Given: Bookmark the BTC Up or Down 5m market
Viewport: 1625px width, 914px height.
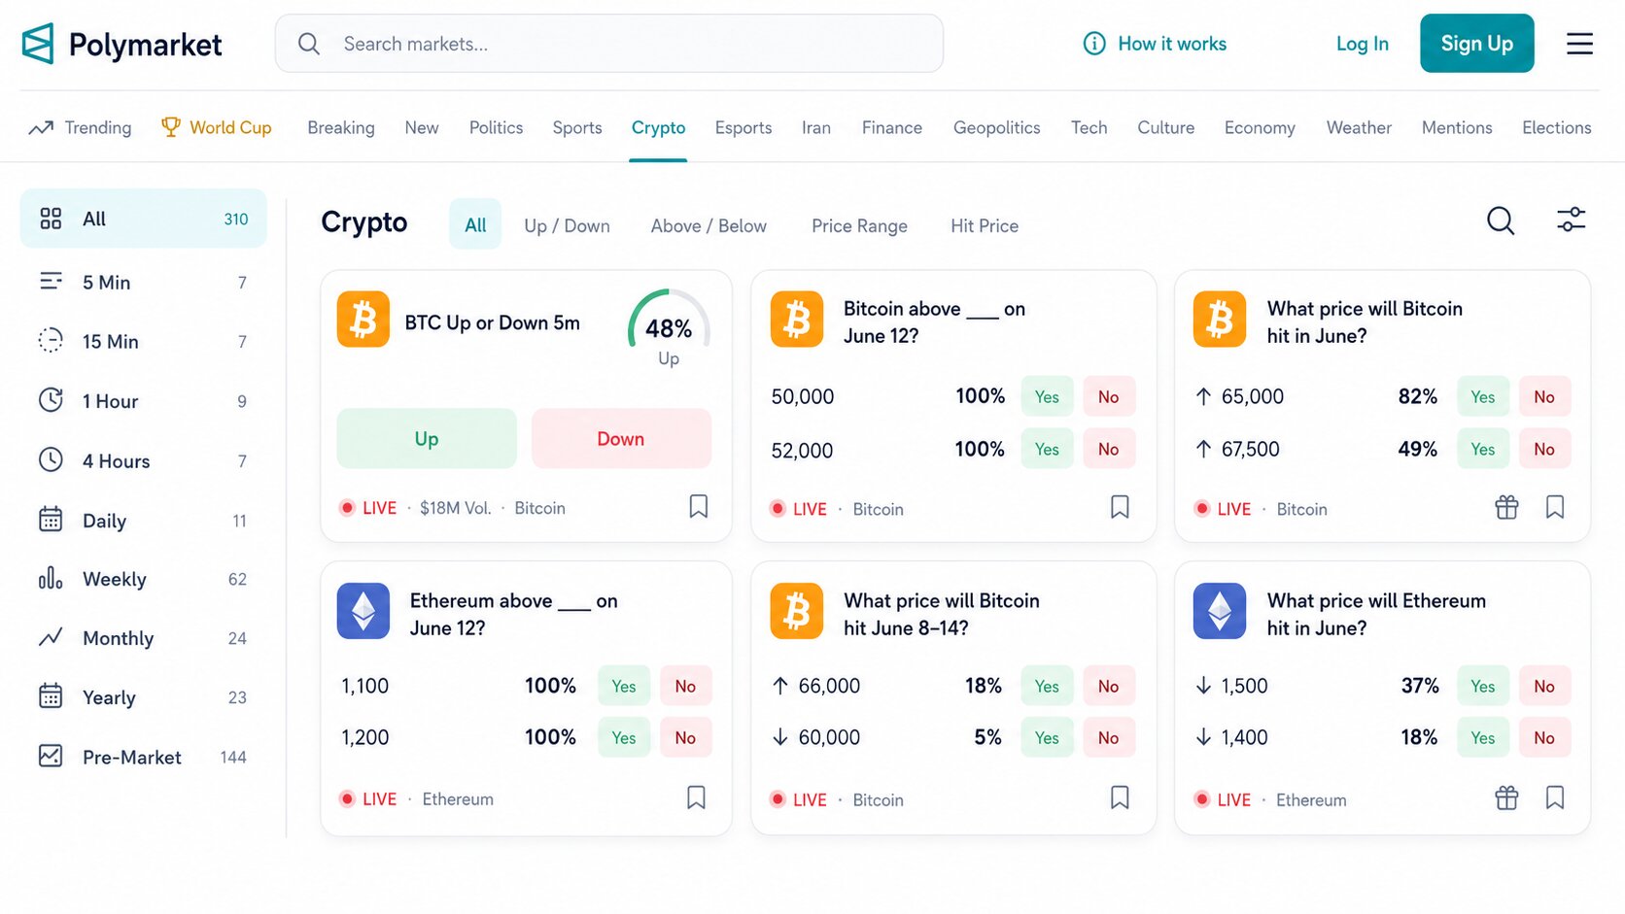Looking at the screenshot, I should [x=698, y=506].
